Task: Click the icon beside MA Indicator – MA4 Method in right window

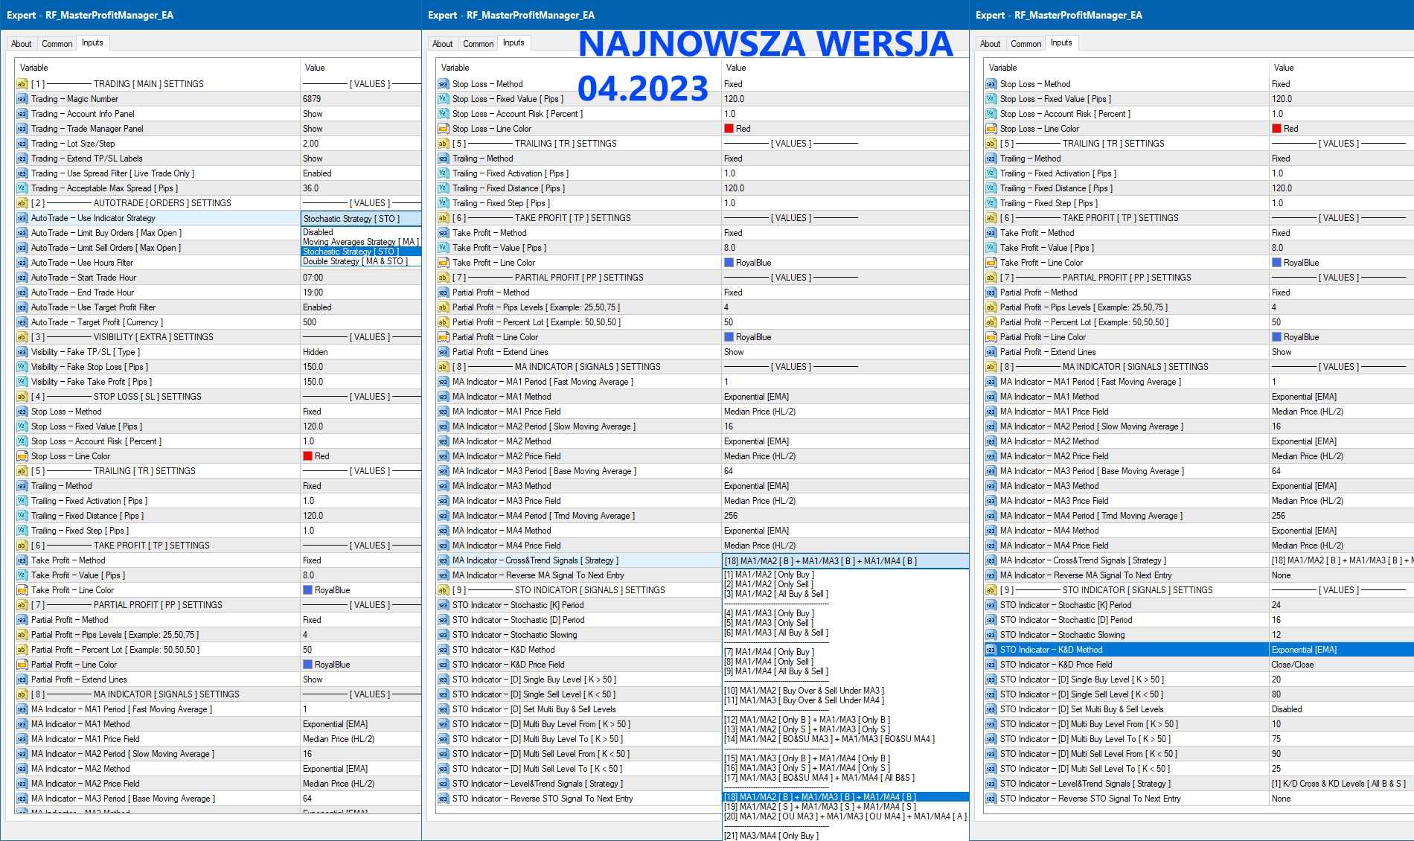Action: pyautogui.click(x=991, y=531)
